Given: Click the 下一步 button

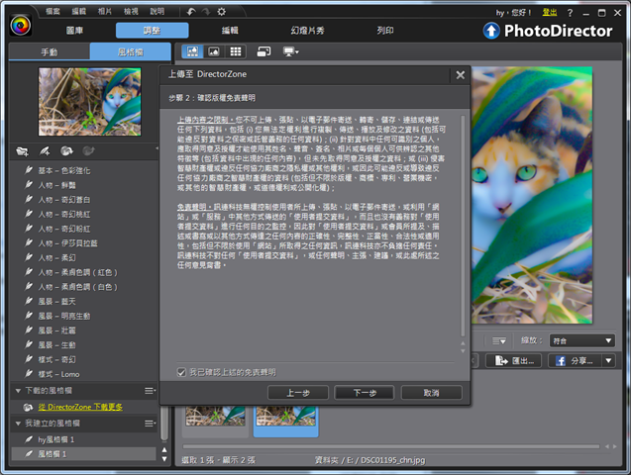Looking at the screenshot, I should [x=365, y=393].
